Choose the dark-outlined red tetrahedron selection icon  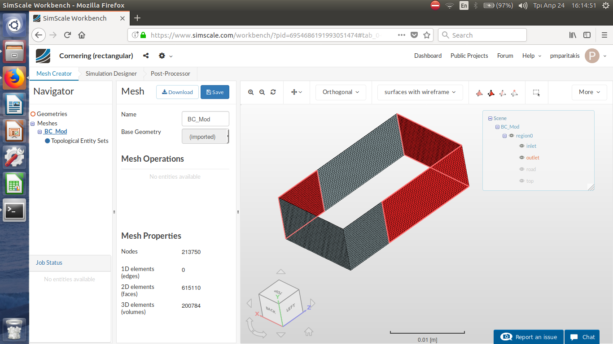coord(491,93)
